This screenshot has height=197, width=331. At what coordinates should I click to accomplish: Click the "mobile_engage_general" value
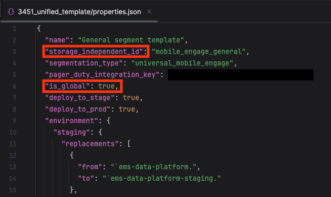[199, 51]
